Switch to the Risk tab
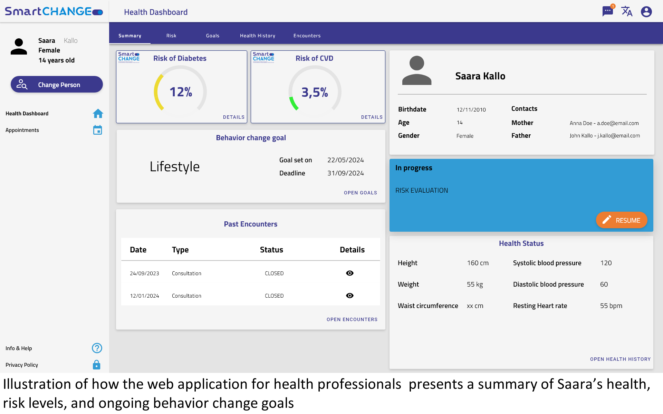663x414 pixels. 171,36
